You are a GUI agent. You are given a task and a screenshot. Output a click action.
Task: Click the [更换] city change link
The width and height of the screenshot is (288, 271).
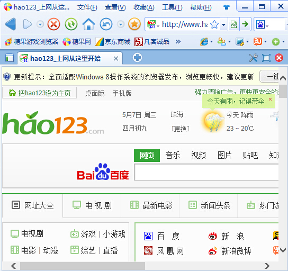pos(181,129)
